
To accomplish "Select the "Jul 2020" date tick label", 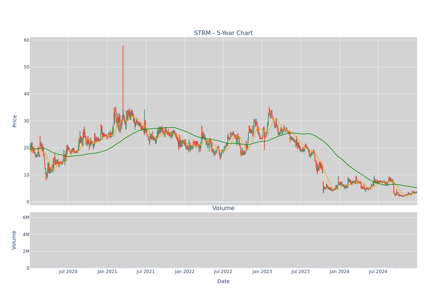I will (68, 272).
